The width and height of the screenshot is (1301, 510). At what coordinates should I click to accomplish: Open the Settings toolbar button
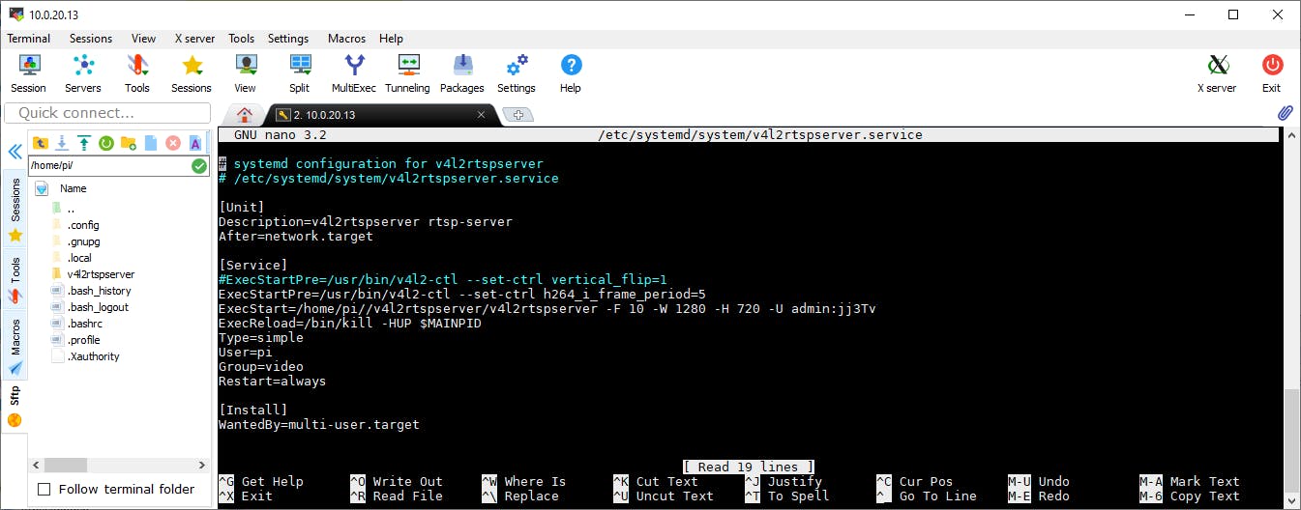517,73
